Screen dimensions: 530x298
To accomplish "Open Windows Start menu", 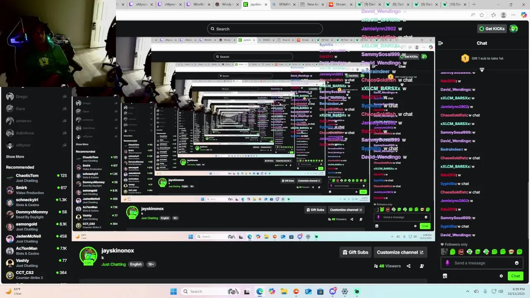I will coord(173,291).
